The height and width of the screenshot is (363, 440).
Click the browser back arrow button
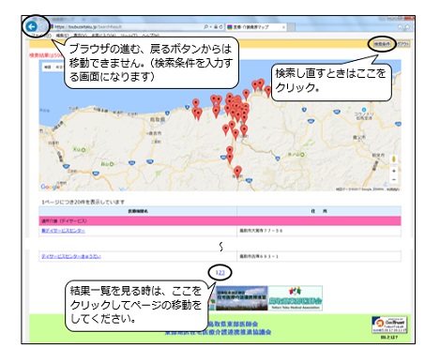pyautogui.click(x=31, y=26)
